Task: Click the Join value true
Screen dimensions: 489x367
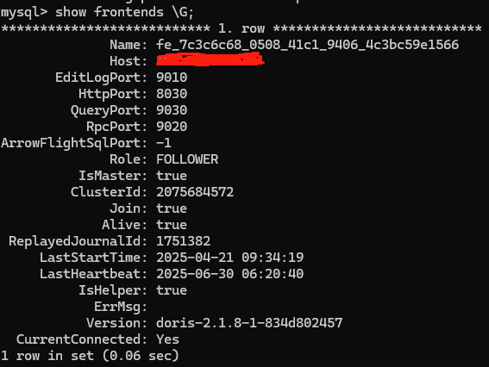Action: [x=172, y=208]
